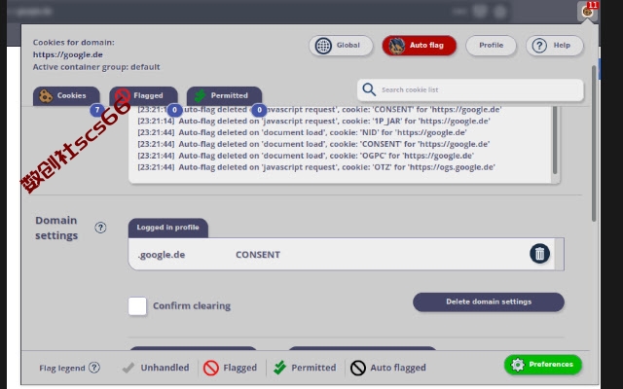Click the Cookie AutoDelete extension toolbar icon
623x389 pixels.
point(587,11)
